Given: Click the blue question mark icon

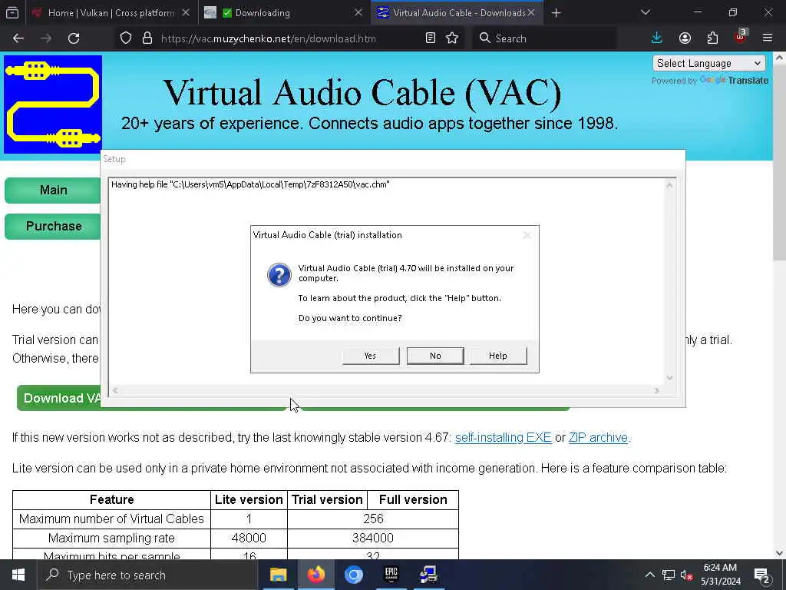Looking at the screenshot, I should pyautogui.click(x=279, y=275).
